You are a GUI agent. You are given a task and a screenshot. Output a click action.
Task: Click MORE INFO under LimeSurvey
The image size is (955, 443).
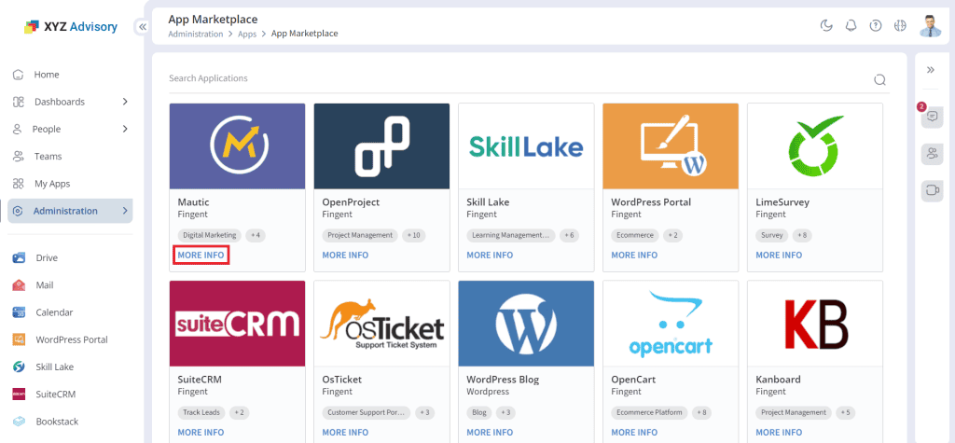click(779, 256)
